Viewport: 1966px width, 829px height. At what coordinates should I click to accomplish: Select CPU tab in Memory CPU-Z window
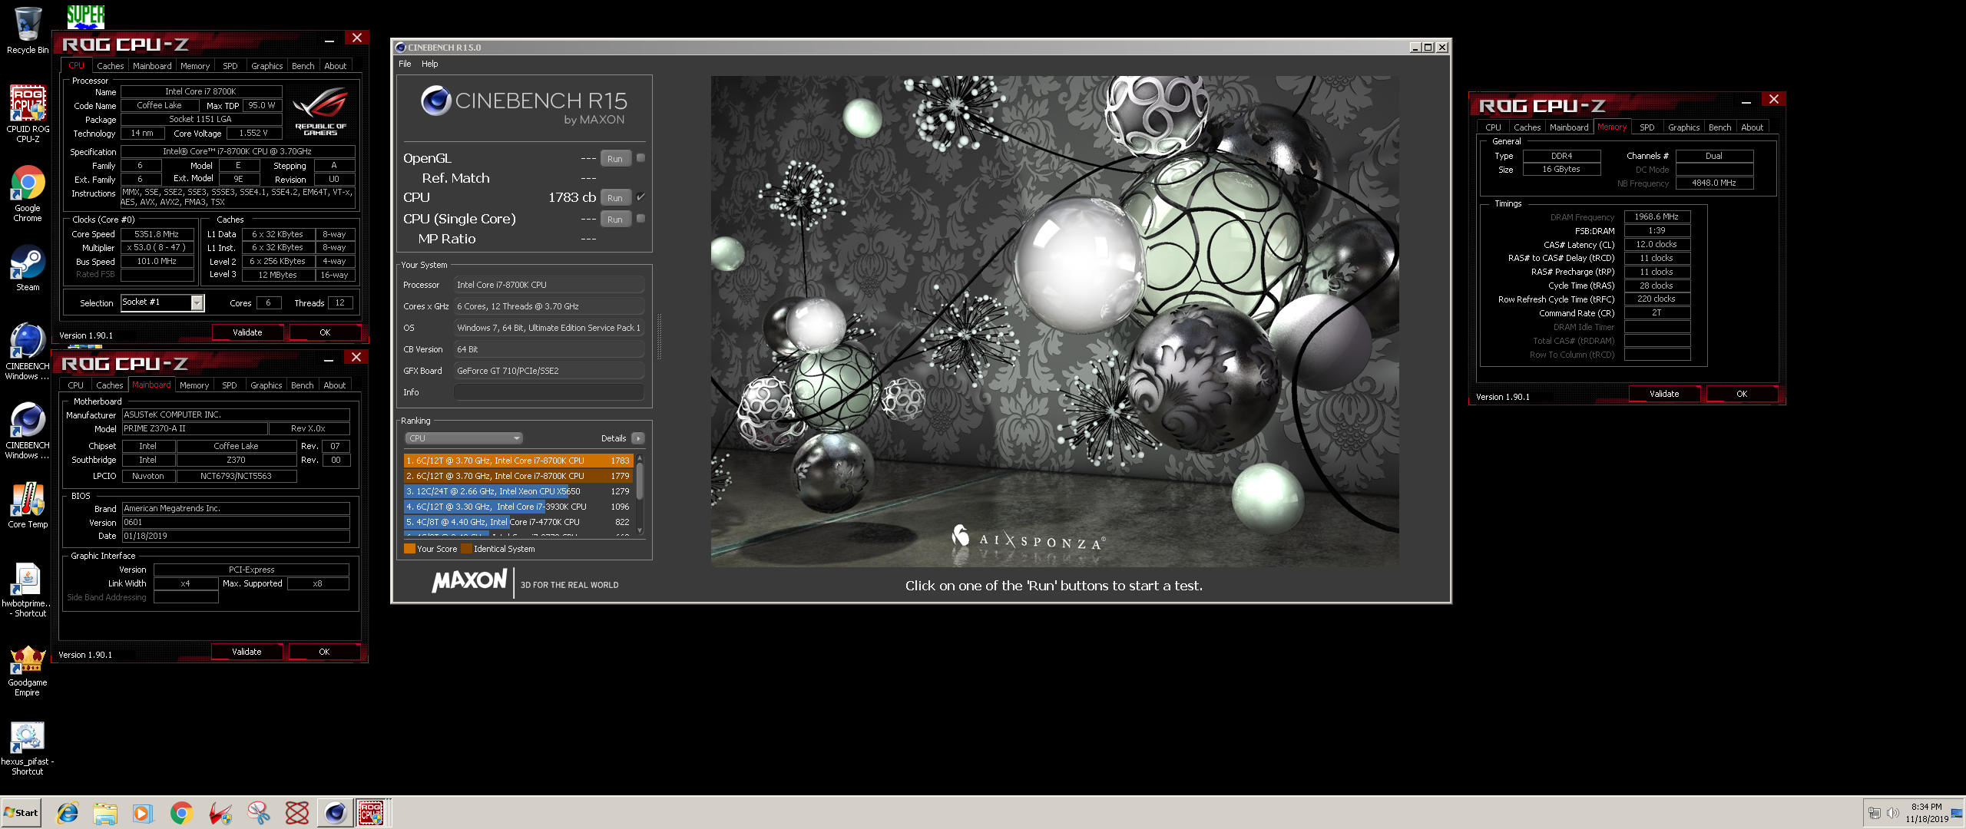click(x=1493, y=127)
